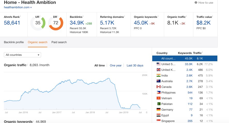Select the Last 30 days range

tap(135, 65)
